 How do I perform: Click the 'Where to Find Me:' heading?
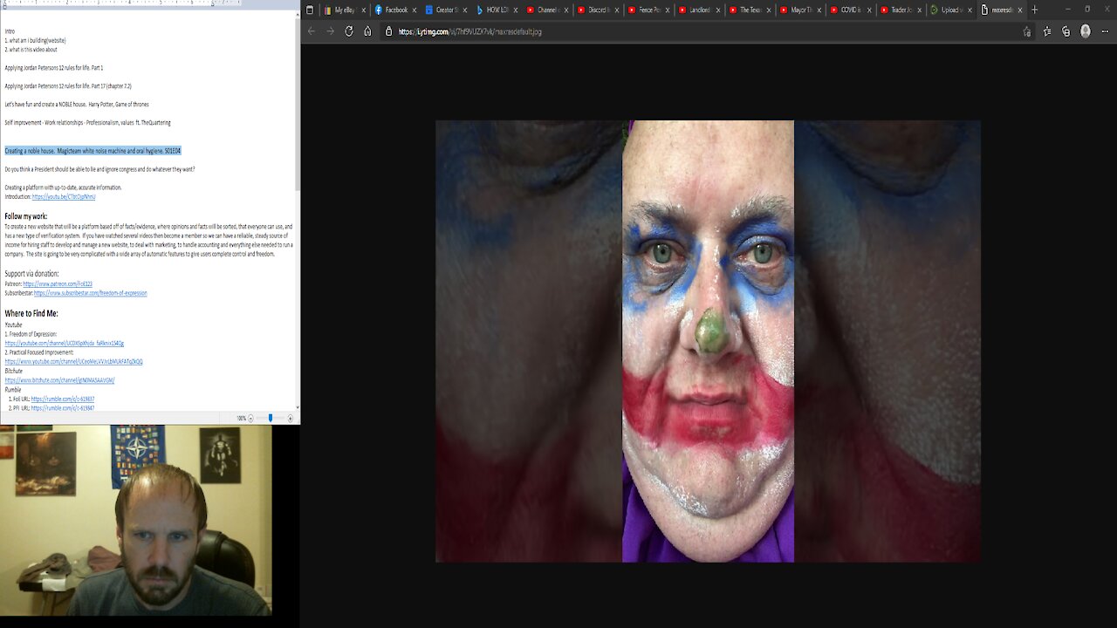pyautogui.click(x=31, y=313)
